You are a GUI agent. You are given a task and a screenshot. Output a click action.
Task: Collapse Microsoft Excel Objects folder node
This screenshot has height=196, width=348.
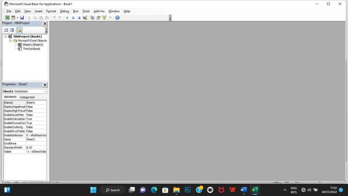[x=10, y=41]
